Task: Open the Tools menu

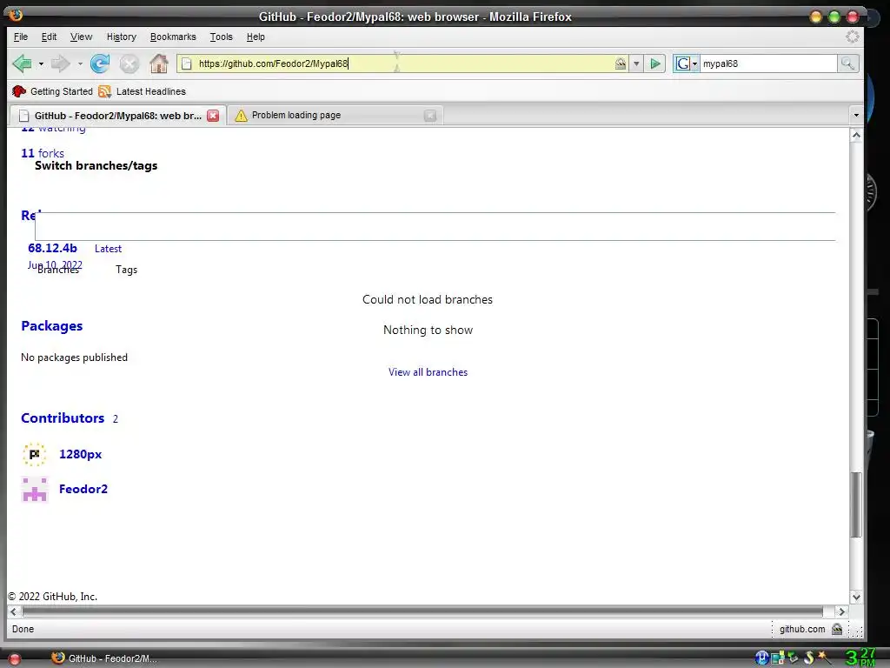Action: pyautogui.click(x=222, y=37)
